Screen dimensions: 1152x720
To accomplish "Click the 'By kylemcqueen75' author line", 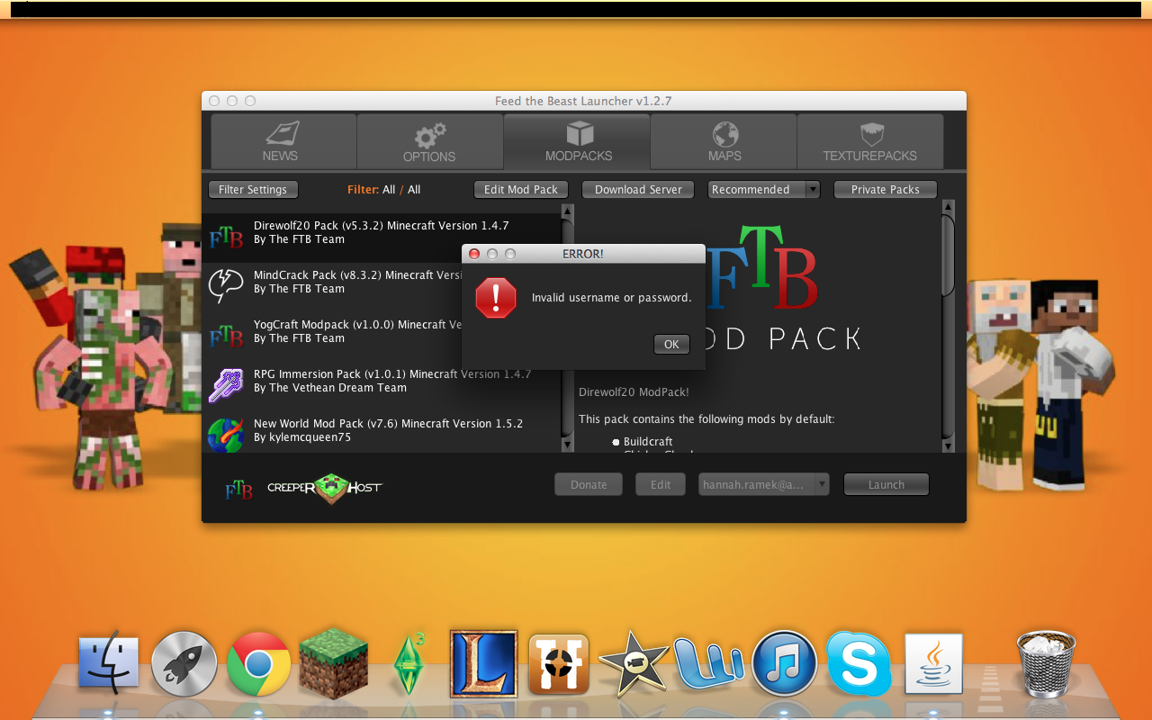I will coord(302,437).
